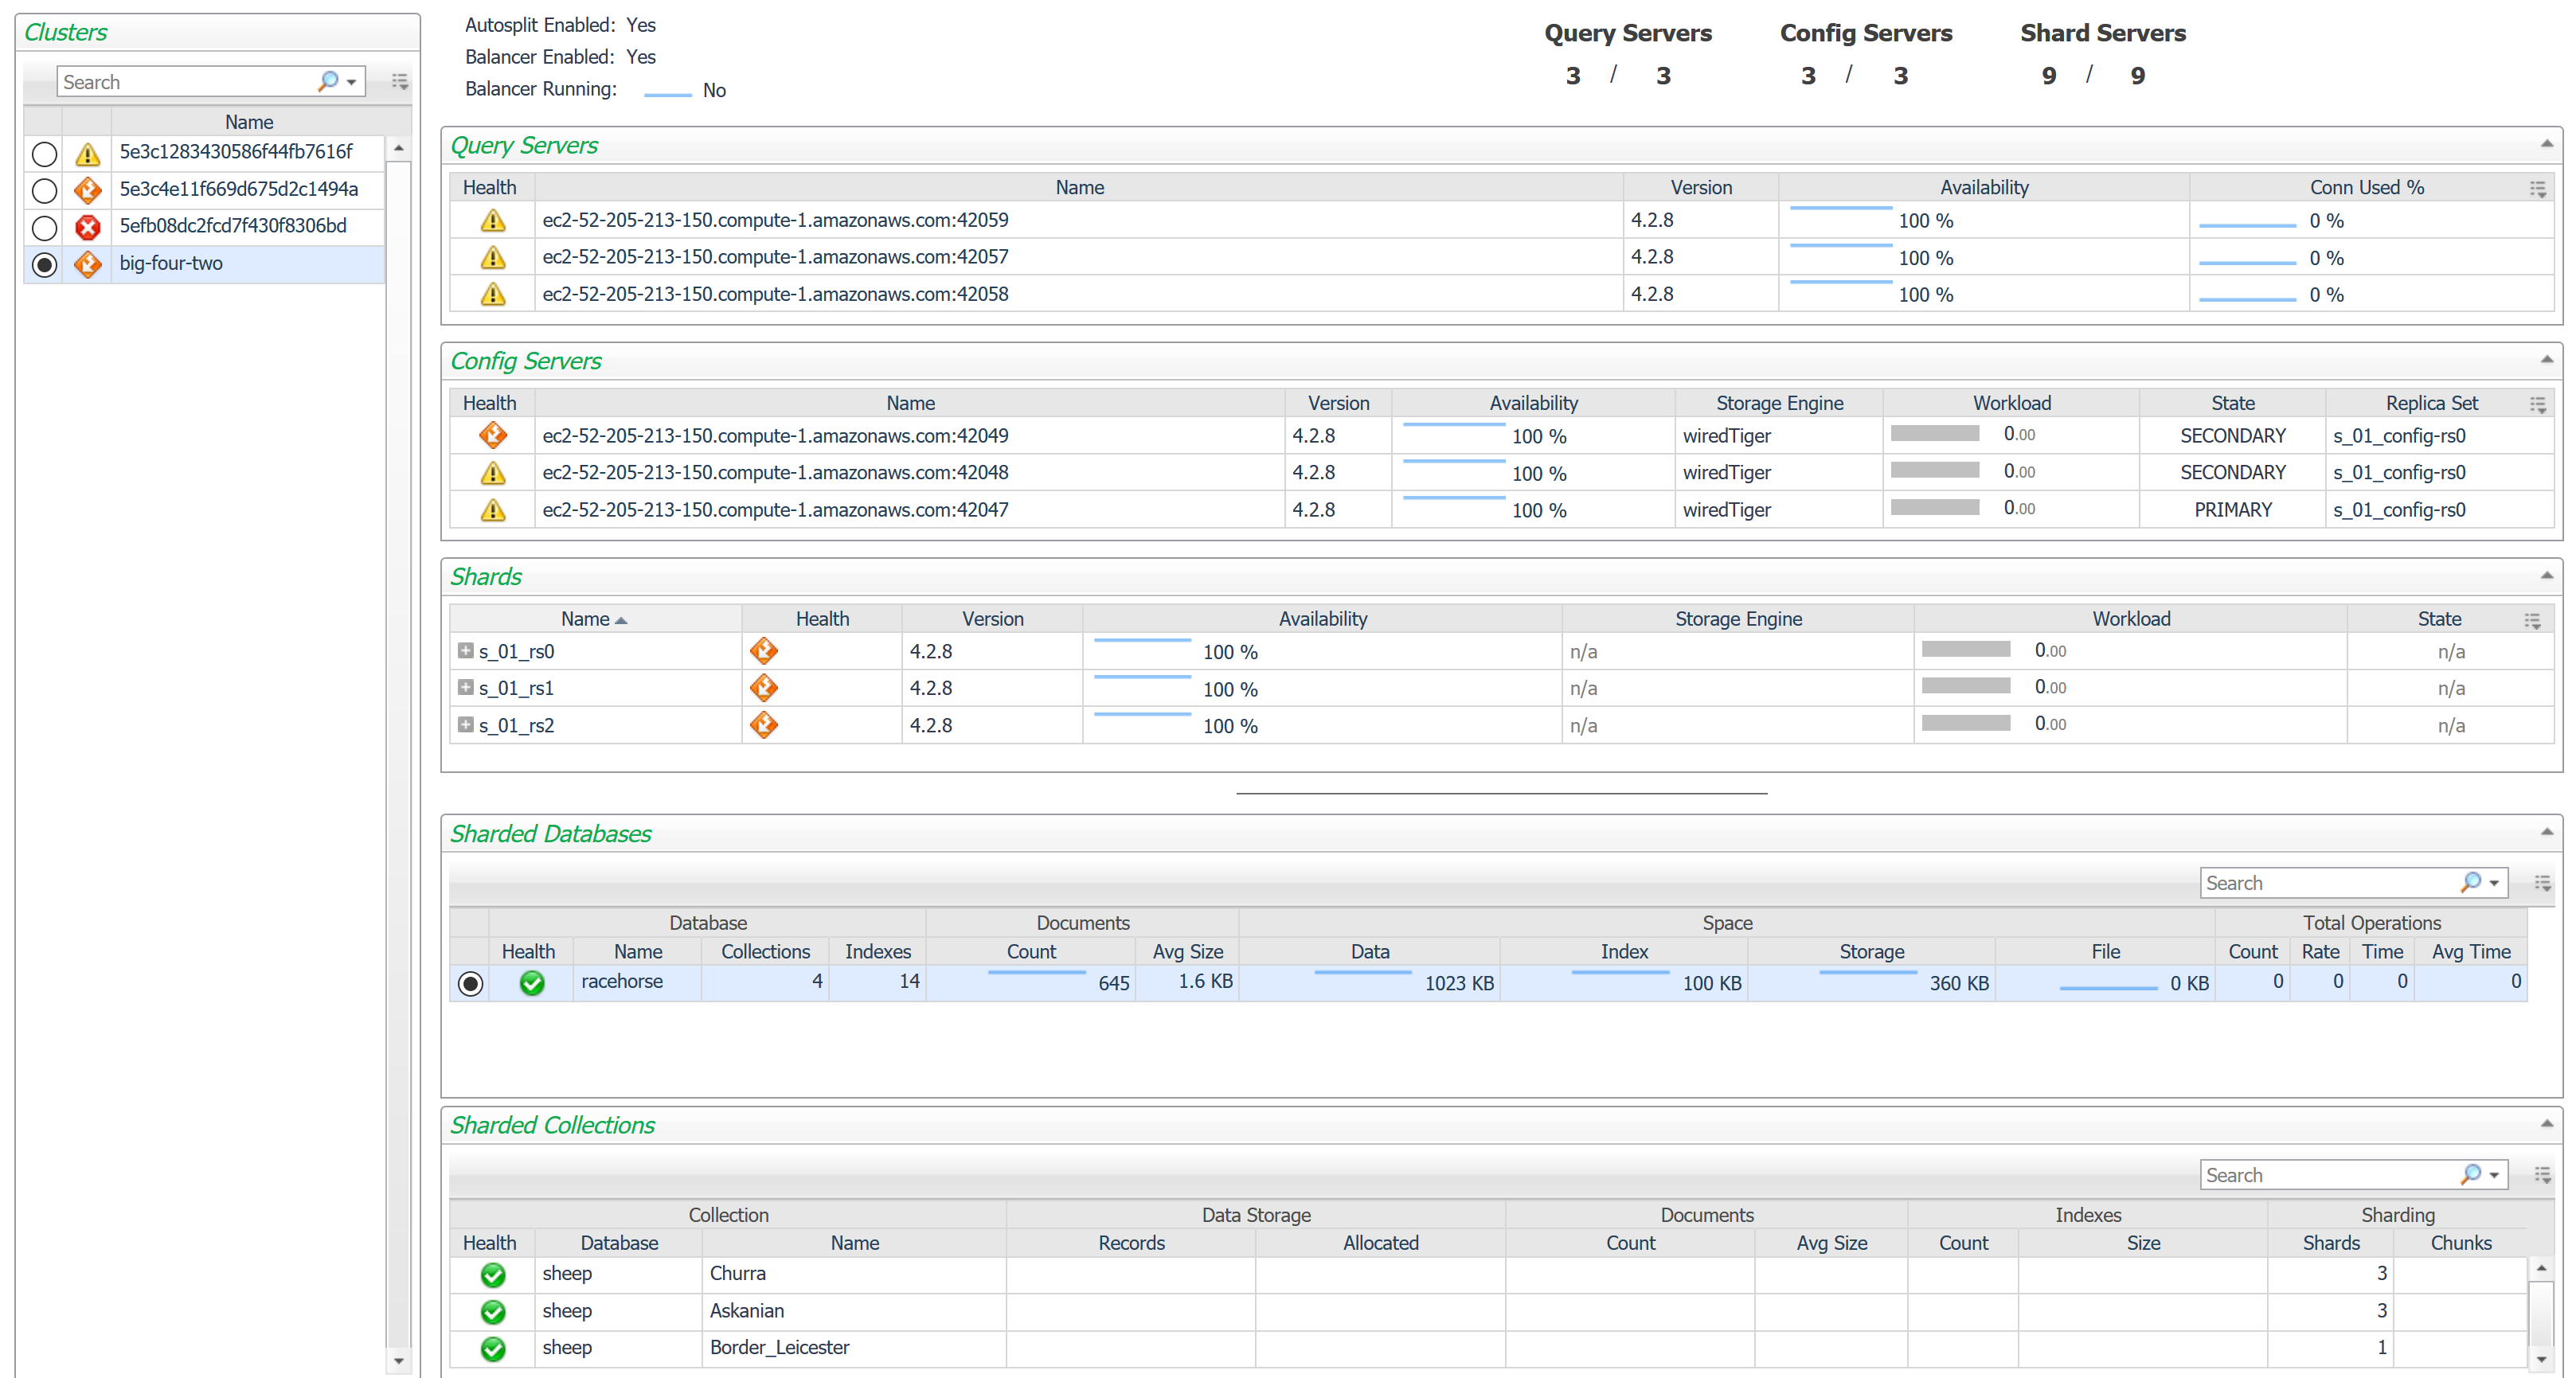
Task: Select cluster 5e3c1283430586f44fb7616f radio button
Action: tap(44, 154)
